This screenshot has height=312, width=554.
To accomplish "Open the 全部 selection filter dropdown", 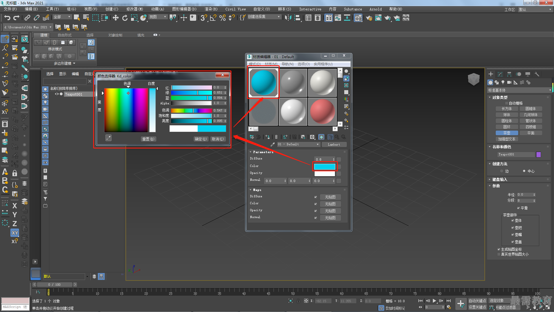I will [x=62, y=17].
